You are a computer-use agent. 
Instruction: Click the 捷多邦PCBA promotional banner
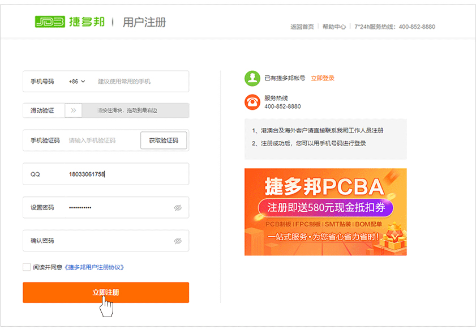click(x=325, y=212)
